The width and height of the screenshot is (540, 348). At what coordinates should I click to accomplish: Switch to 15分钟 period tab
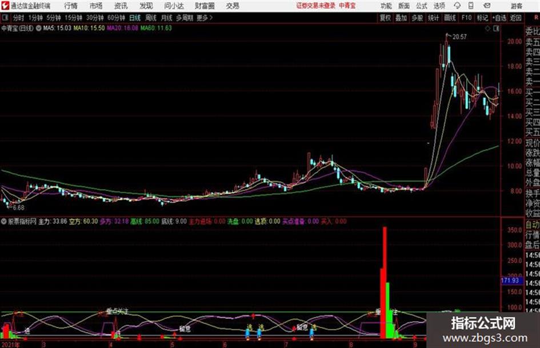pos(74,18)
